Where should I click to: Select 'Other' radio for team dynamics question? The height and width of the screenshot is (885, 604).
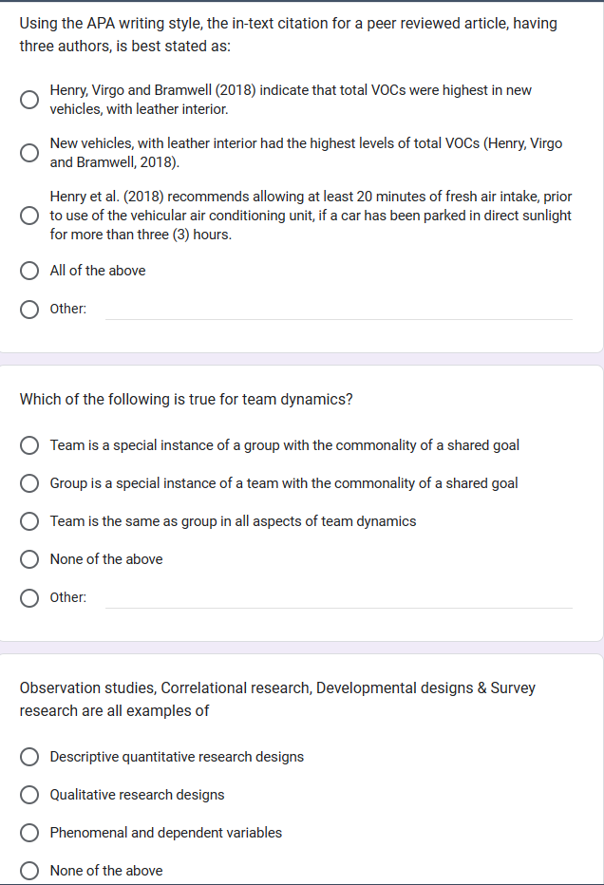(x=29, y=597)
